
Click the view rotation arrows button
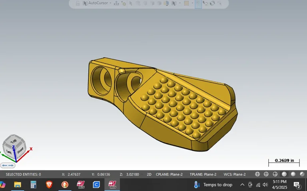(x=8, y=165)
